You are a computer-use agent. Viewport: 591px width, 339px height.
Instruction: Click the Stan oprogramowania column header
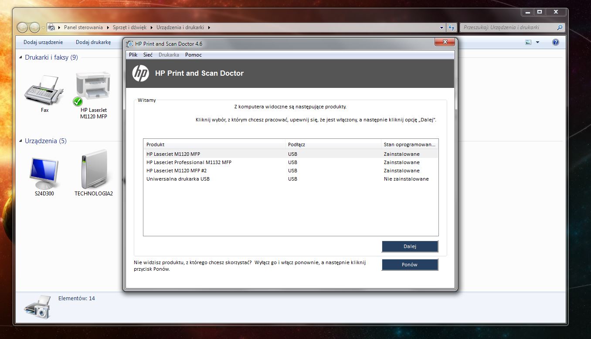(409, 144)
